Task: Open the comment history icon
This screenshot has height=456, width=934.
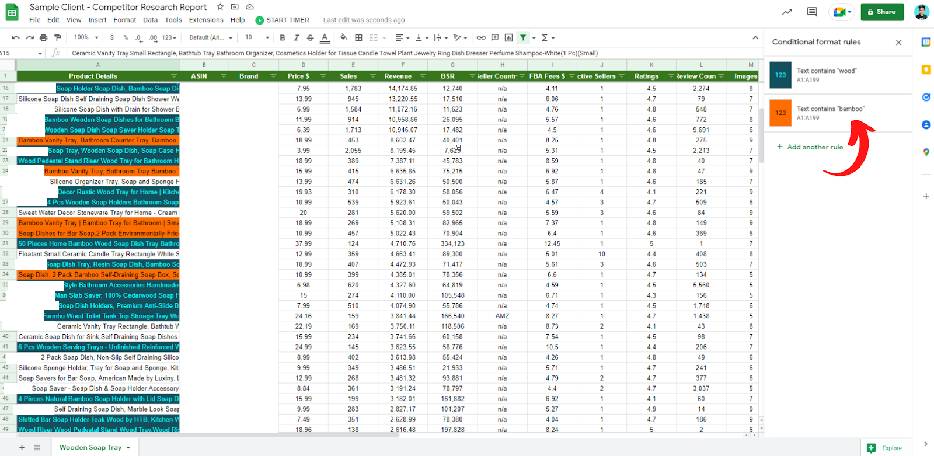Action: 811,12
